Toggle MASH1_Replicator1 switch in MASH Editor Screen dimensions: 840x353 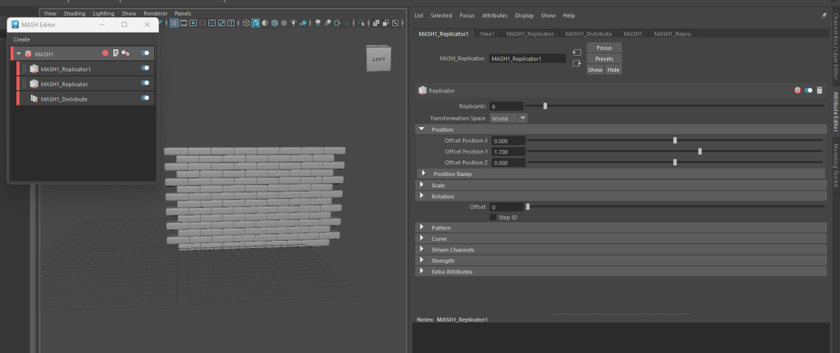point(145,69)
